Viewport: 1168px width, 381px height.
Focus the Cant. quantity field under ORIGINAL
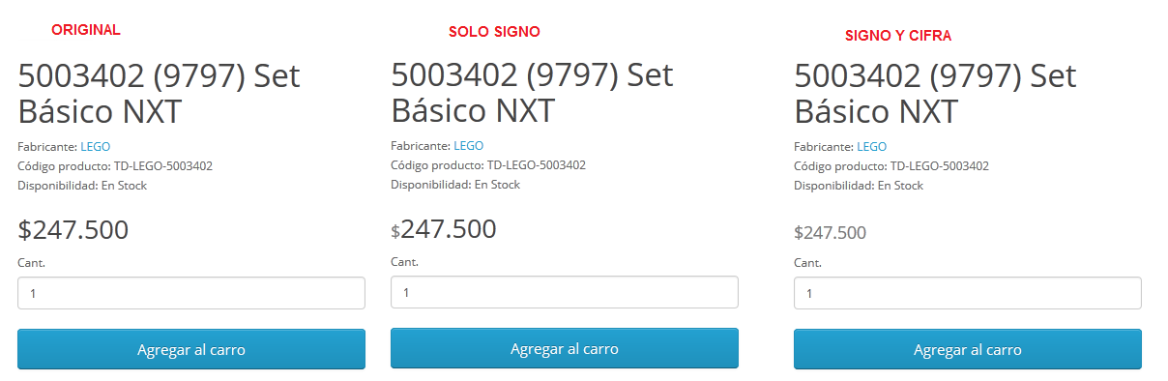click(x=191, y=293)
